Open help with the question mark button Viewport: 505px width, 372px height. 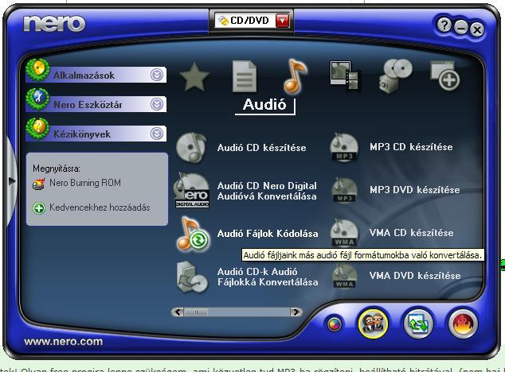pos(444,25)
